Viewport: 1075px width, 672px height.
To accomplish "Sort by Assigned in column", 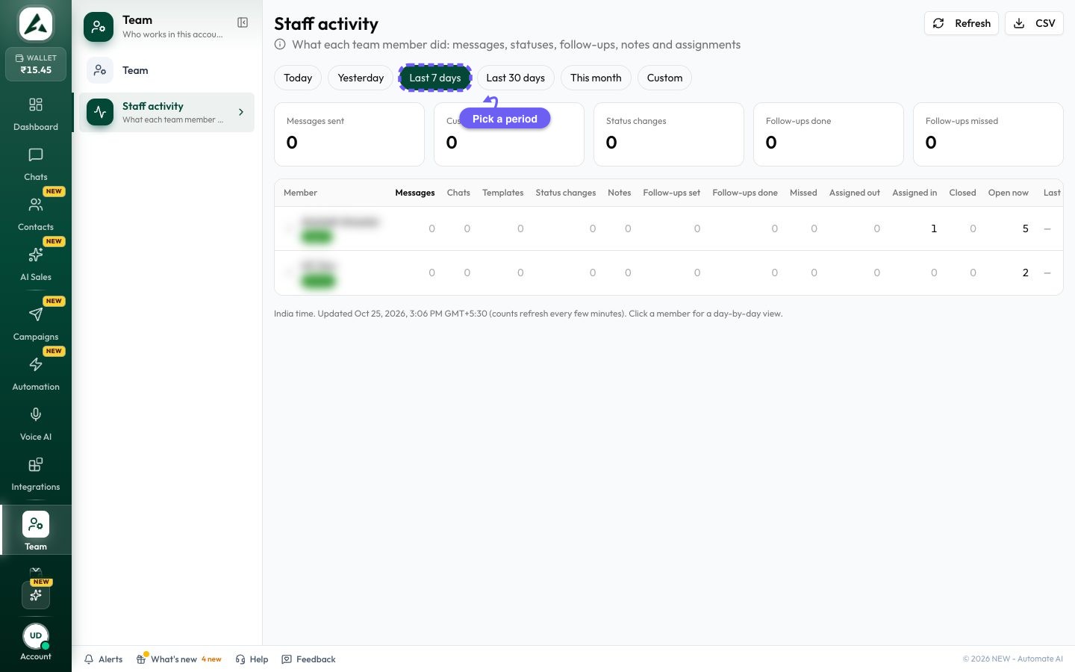I will 914,193.
